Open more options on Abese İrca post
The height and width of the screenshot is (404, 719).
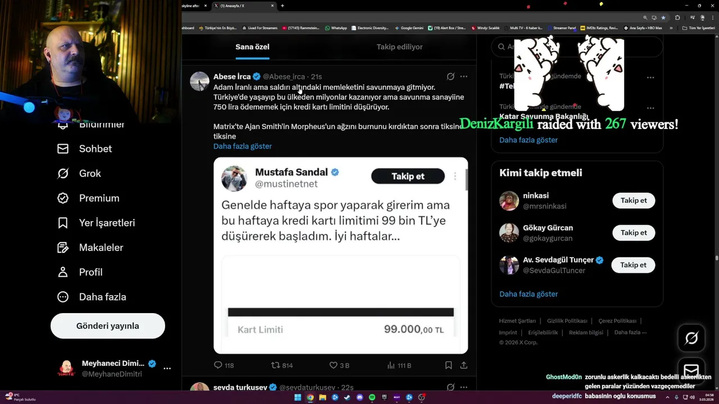463,76
